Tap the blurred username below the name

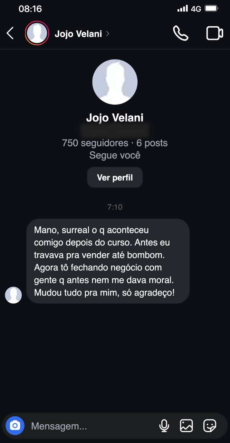[115, 130]
